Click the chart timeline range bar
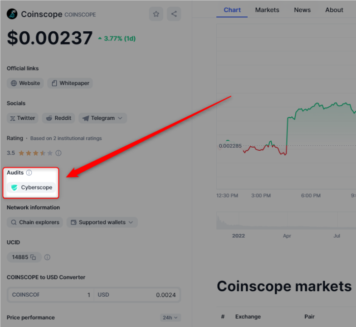Viewport: 356px width, 327px height. point(286,221)
